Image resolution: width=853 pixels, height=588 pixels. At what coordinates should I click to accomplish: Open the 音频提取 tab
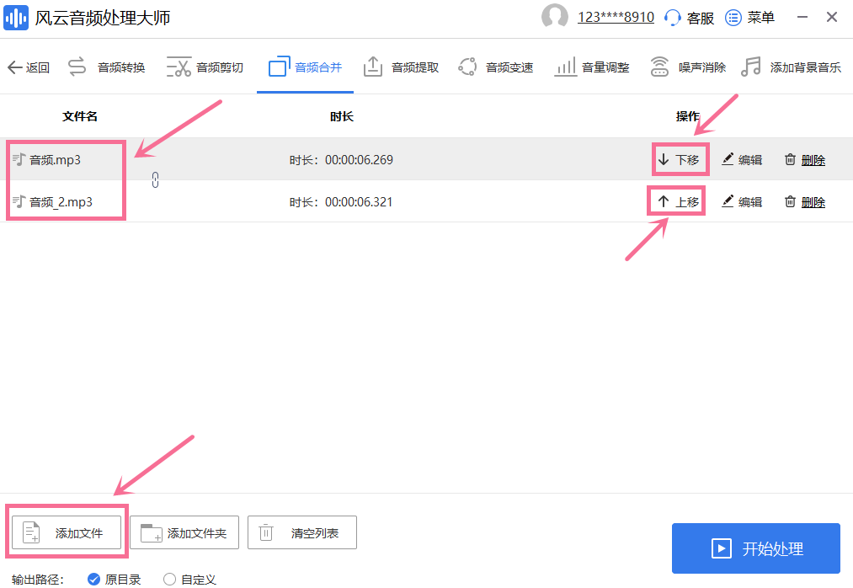(x=401, y=67)
